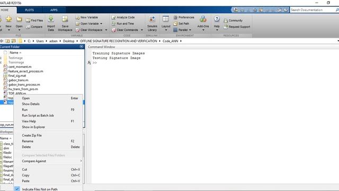Click the search magnifier icon
The height and width of the screenshot is (191, 339).
(337, 10)
